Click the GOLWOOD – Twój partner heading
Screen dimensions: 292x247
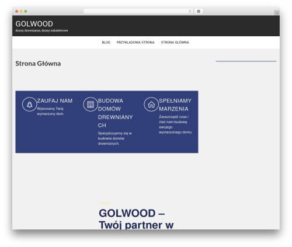[136, 219]
